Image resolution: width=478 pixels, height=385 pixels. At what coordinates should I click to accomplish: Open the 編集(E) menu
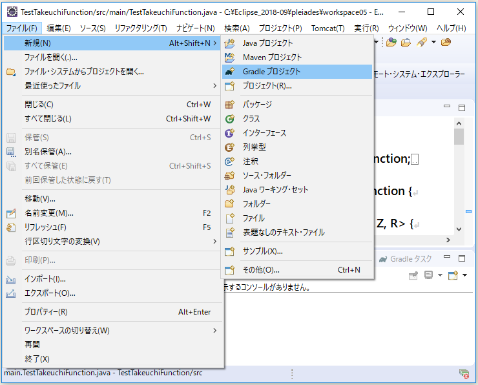59,28
